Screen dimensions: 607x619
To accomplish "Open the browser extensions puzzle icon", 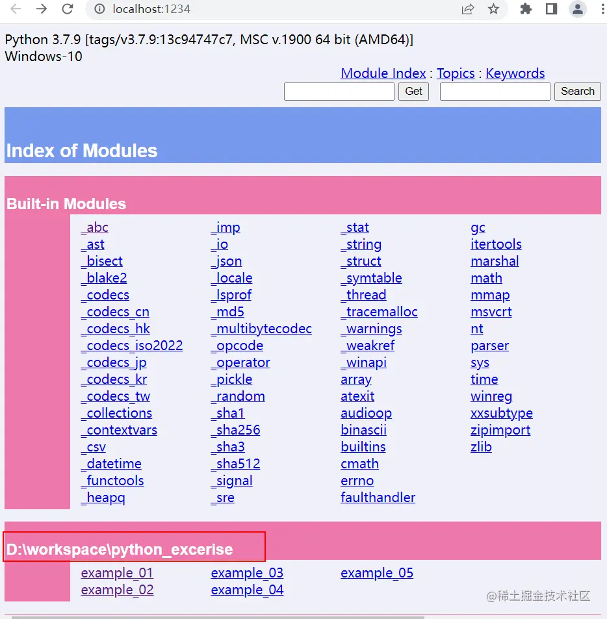I will pos(525,10).
